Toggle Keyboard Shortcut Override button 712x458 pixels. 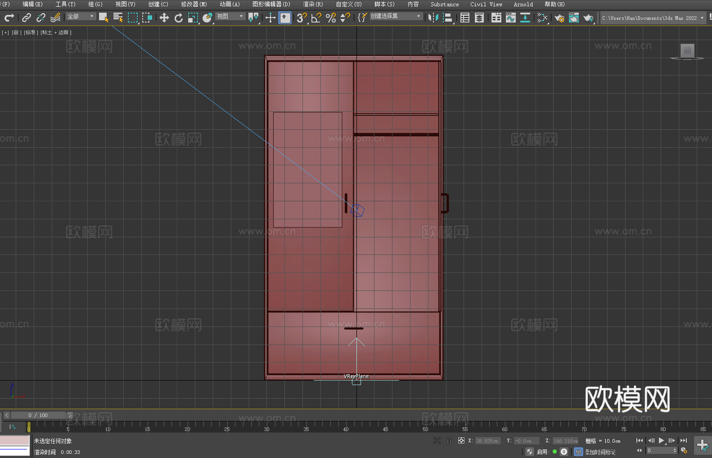pos(285,18)
